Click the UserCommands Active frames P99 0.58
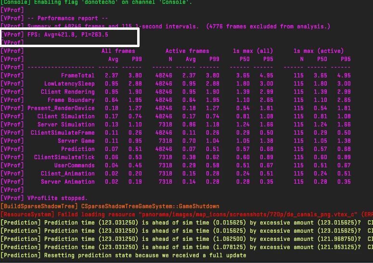Screen dimensions: 373x263 tap(212, 165)
